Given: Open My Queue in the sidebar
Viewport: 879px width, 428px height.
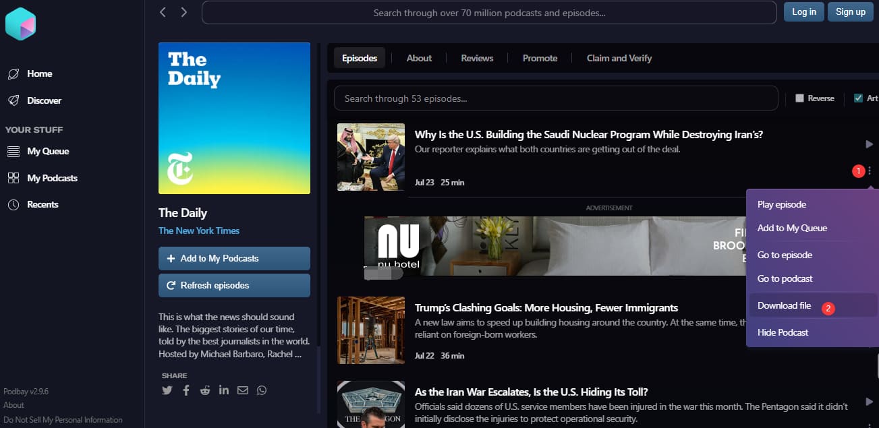Looking at the screenshot, I should 48,151.
